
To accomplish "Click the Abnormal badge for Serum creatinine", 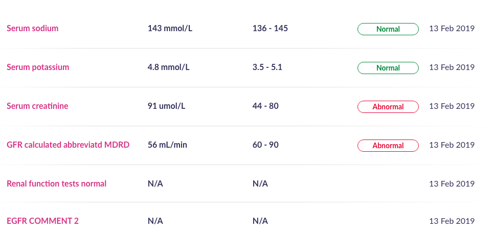I will (388, 107).
